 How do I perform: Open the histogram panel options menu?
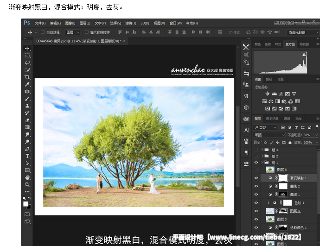click(x=318, y=44)
